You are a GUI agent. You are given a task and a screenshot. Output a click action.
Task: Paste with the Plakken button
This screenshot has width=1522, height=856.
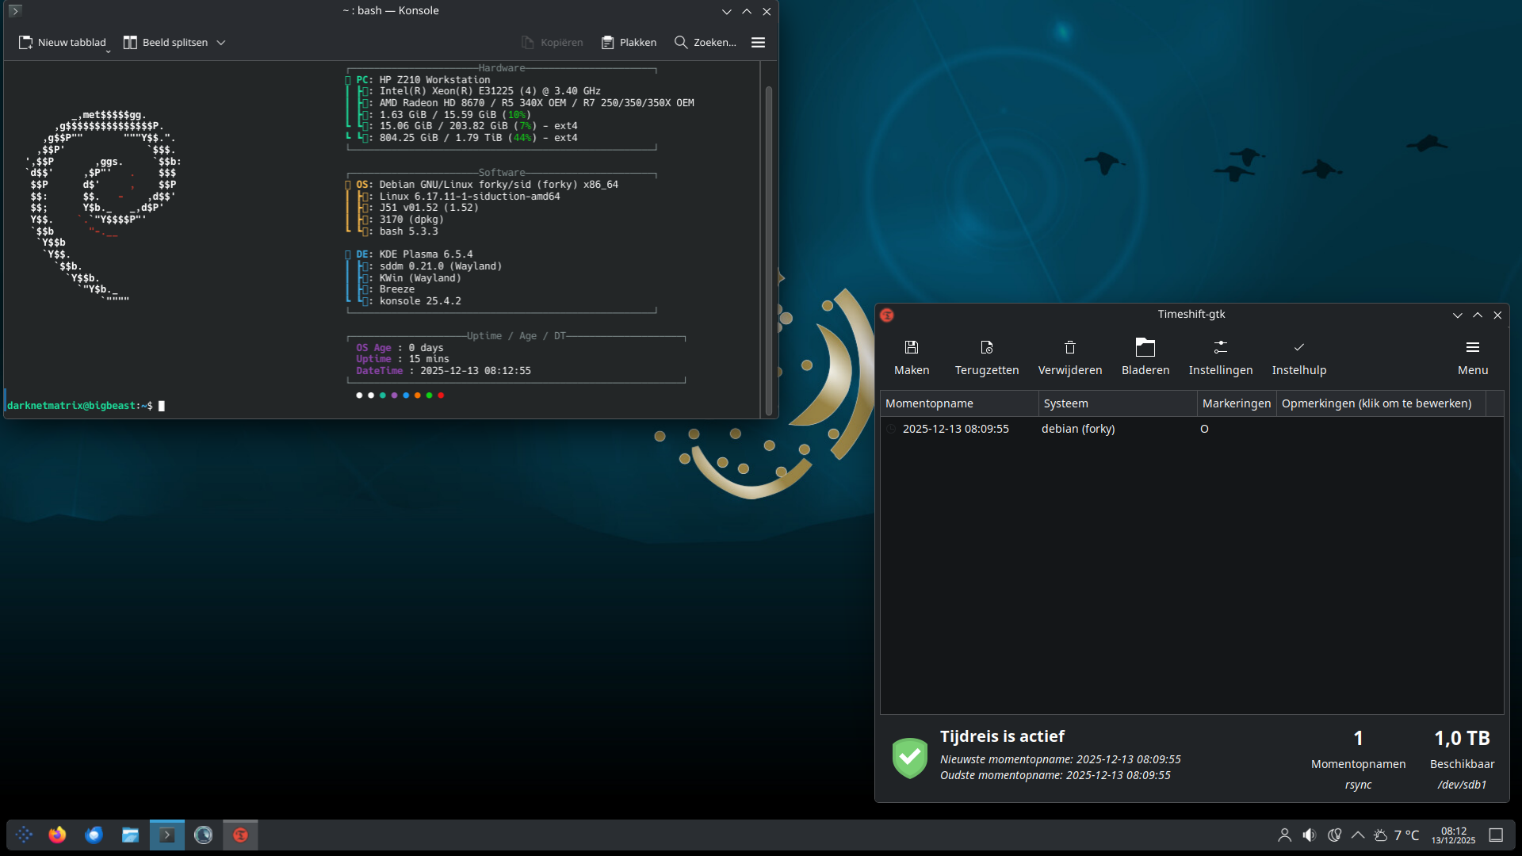click(629, 43)
